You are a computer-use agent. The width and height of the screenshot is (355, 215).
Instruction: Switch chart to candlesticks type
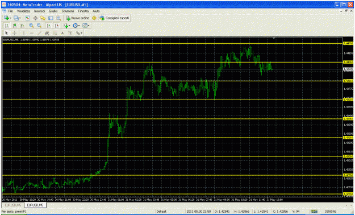15,26
